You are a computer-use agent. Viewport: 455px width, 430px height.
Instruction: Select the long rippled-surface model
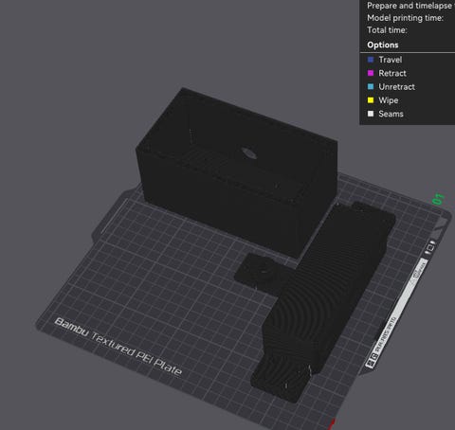tap(322, 300)
